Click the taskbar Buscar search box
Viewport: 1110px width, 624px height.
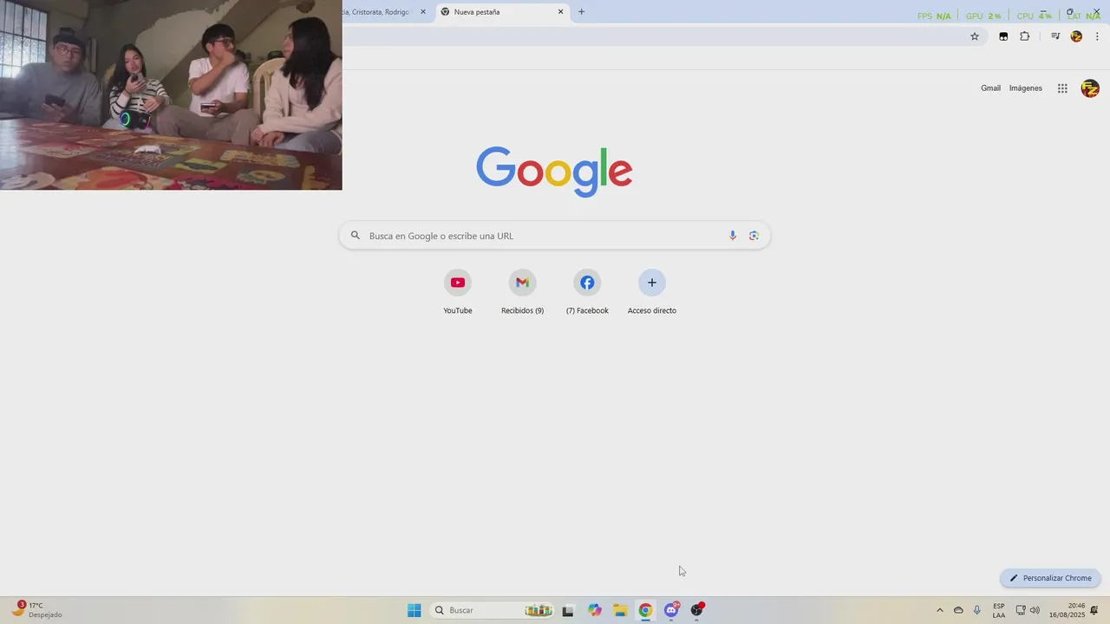(493, 610)
